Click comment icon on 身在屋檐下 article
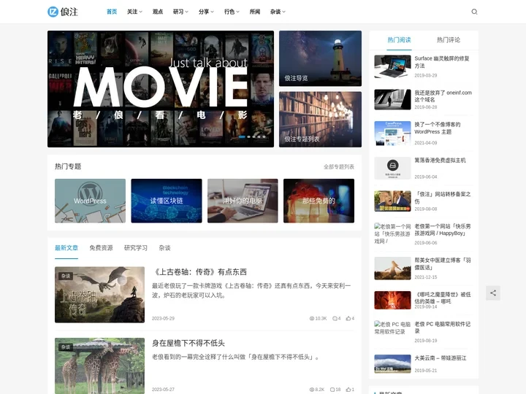This screenshot has width=526, height=394. tap(332, 390)
